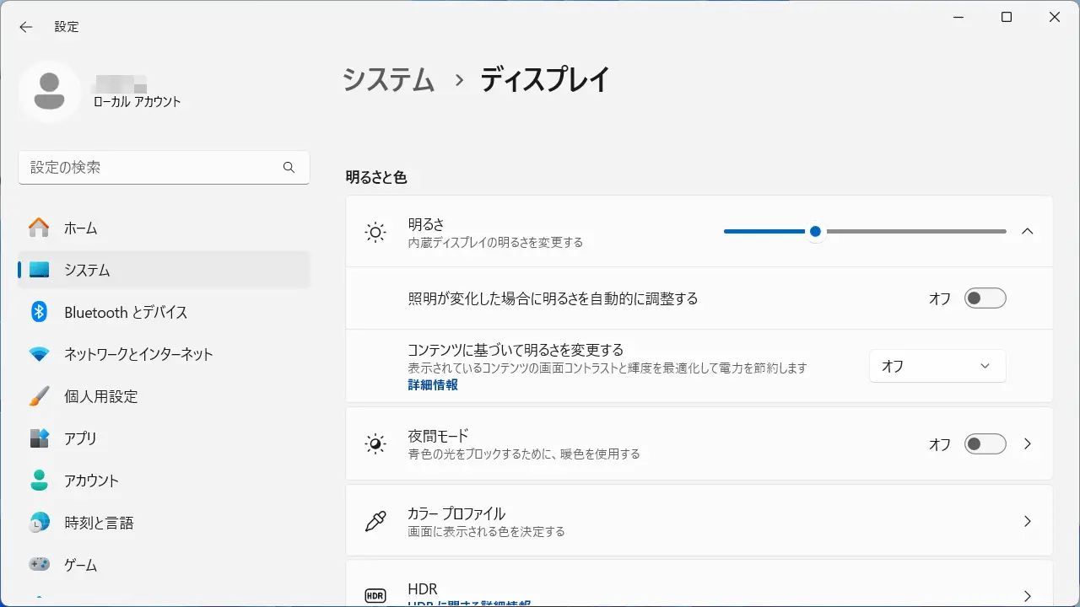Collapse the brightness (明るさ) section chevron
The height and width of the screenshot is (607, 1080).
tap(1027, 231)
